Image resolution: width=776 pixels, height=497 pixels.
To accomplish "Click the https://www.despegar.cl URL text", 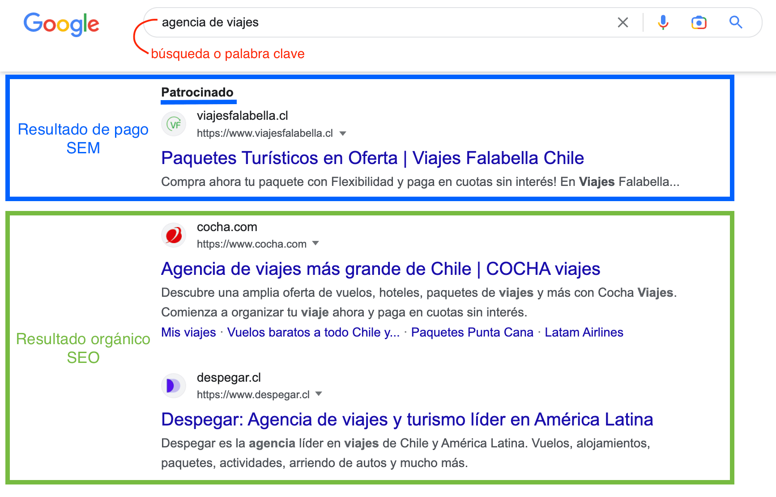I will click(253, 395).
